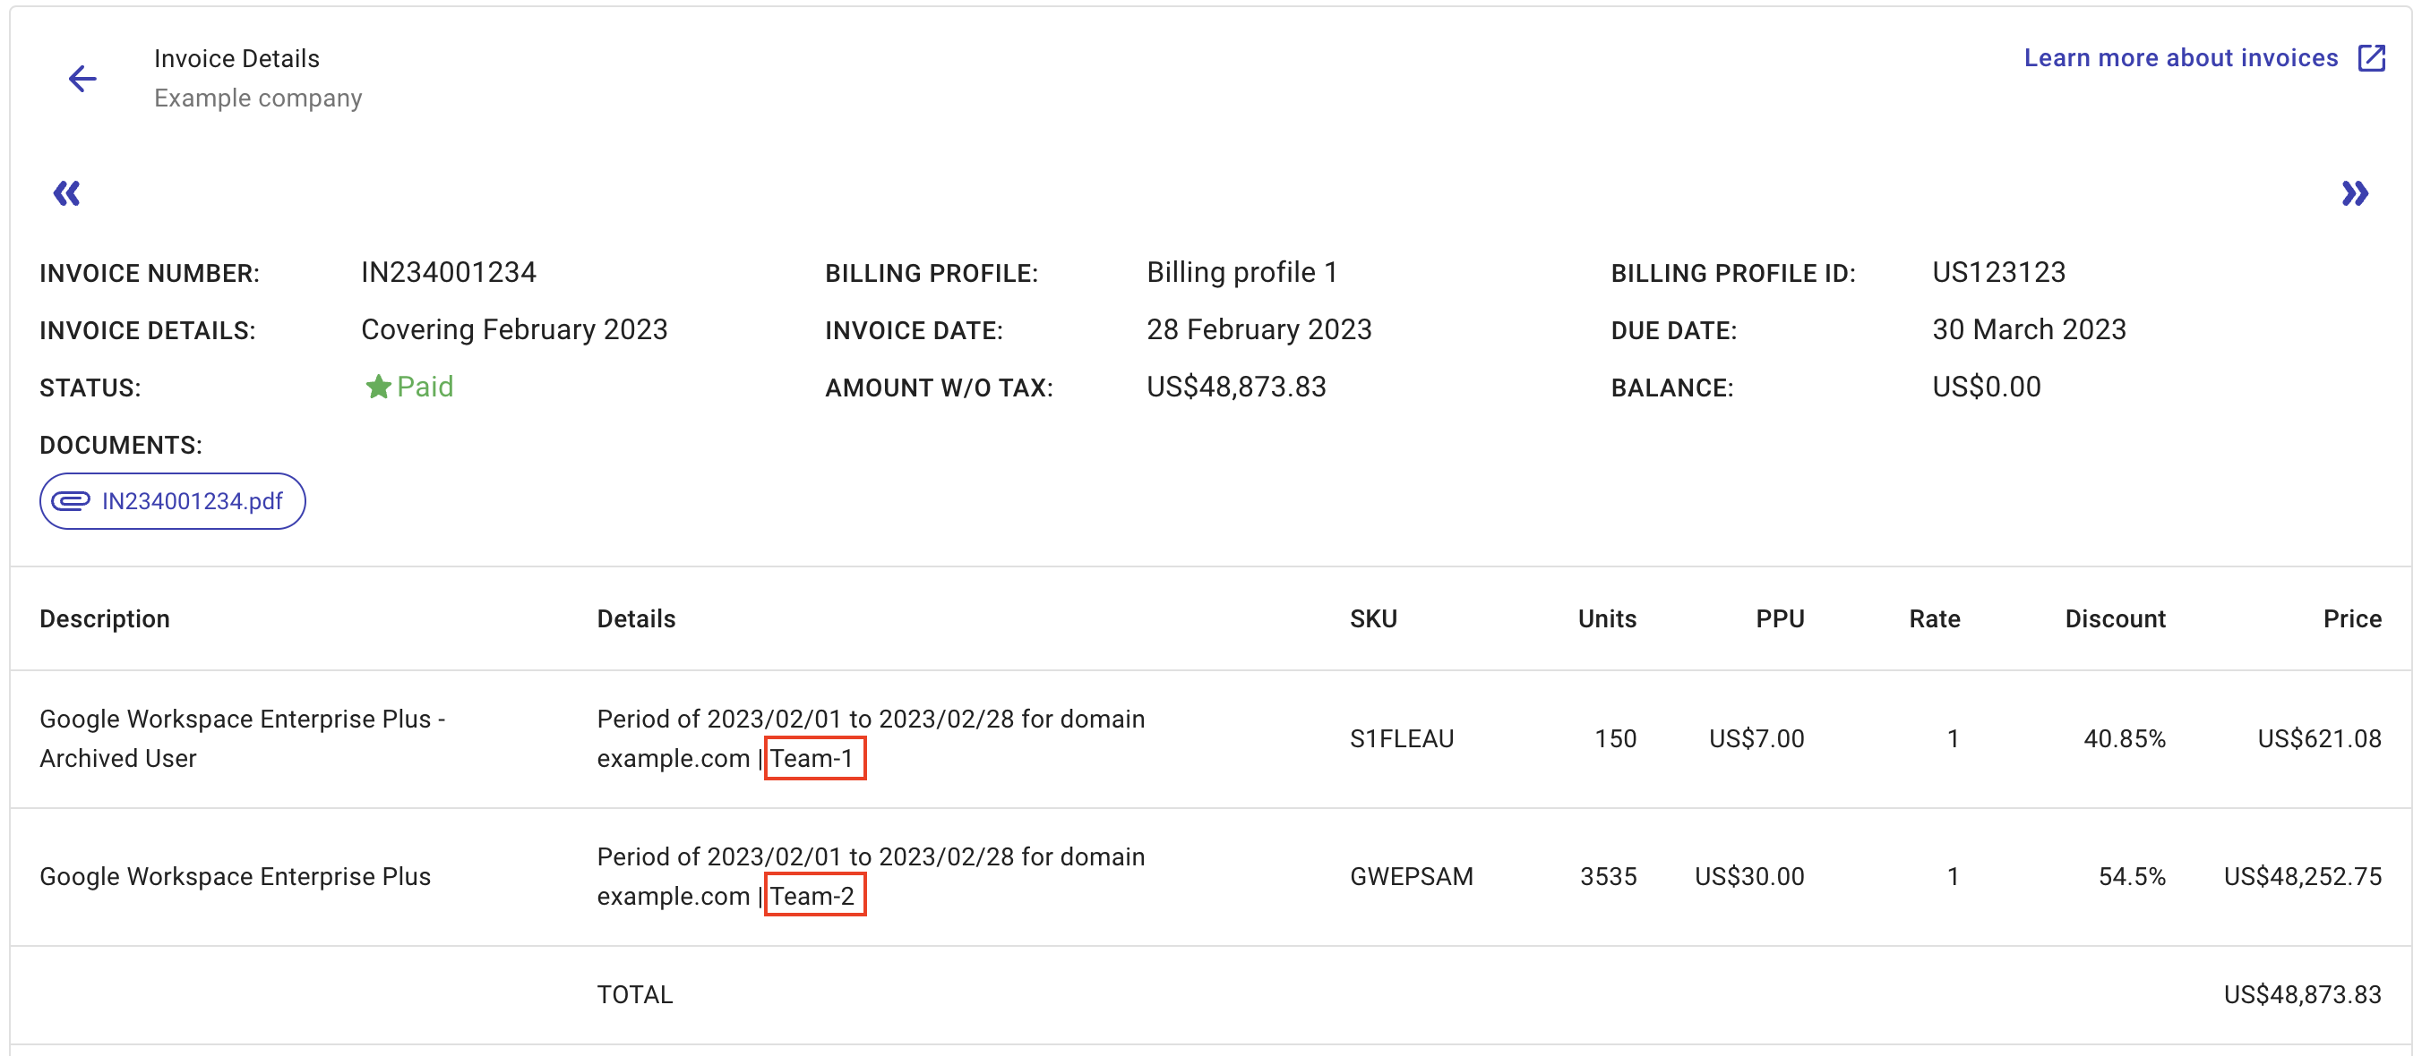This screenshot has width=2422, height=1056.
Task: Click the Description column header
Action: pyautogui.click(x=105, y=618)
